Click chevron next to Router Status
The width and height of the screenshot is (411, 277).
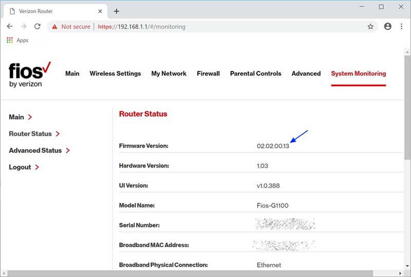pyautogui.click(x=58, y=134)
